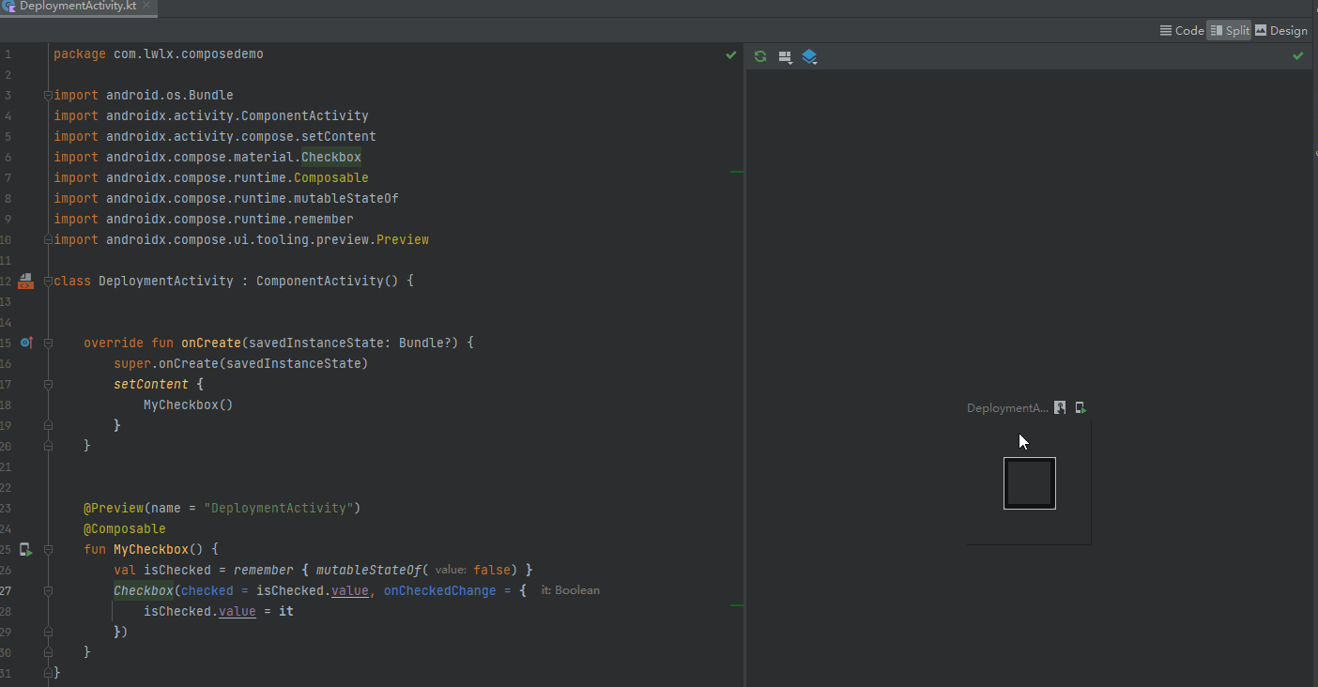Collapse the import statements block
This screenshot has height=687, width=1318.
click(x=47, y=94)
